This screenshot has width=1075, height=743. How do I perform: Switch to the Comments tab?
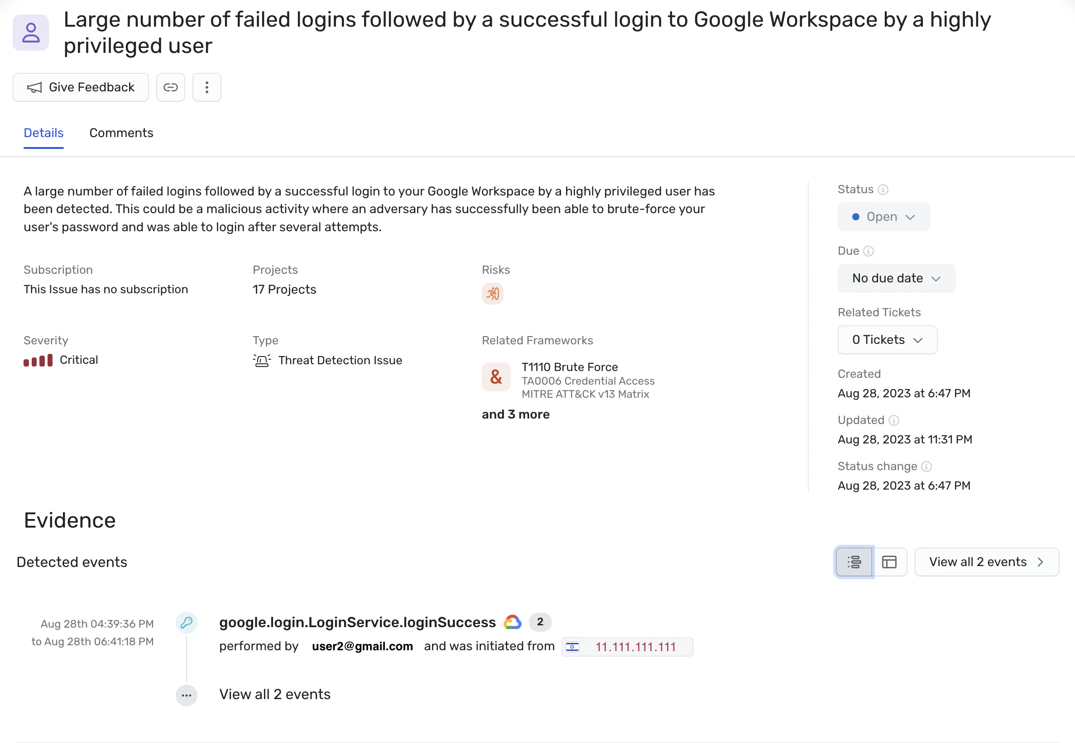(121, 133)
